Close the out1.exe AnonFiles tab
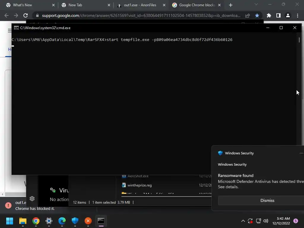 pyautogui.click(x=164, y=5)
